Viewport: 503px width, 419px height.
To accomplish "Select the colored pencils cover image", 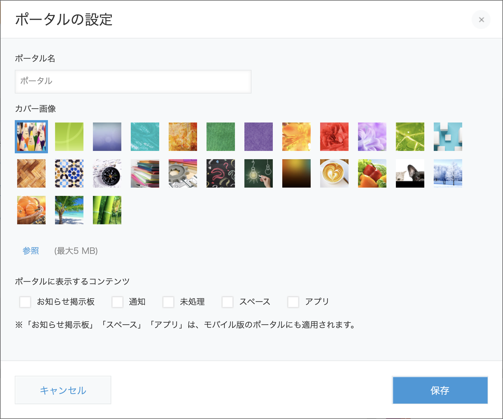I will pyautogui.click(x=31, y=137).
